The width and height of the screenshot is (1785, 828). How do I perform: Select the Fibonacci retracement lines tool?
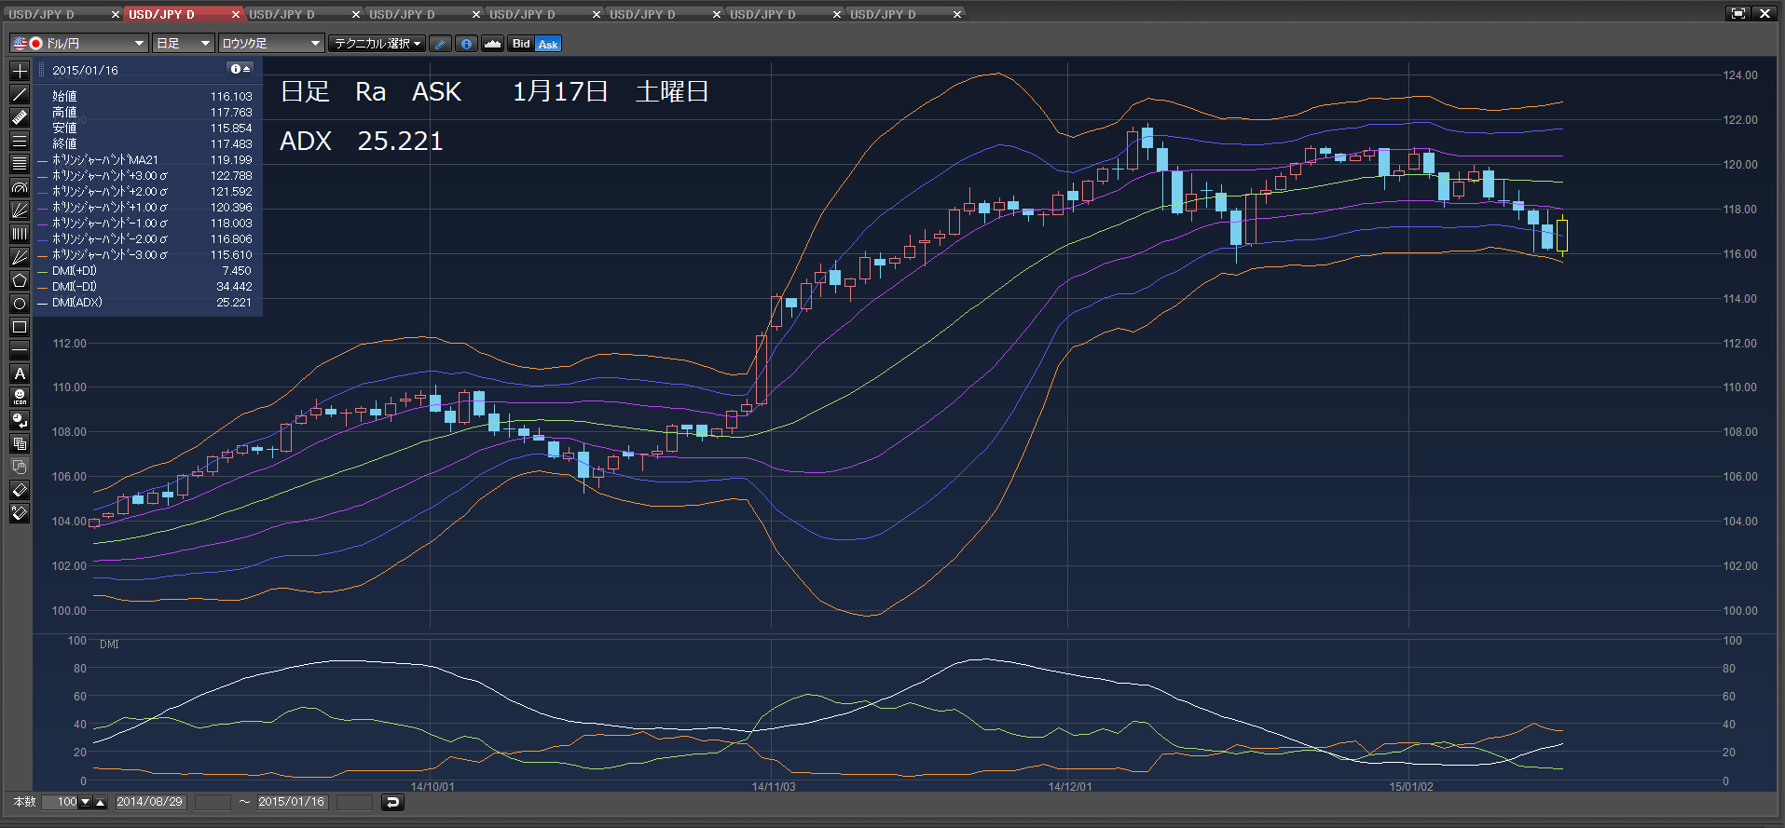20,164
